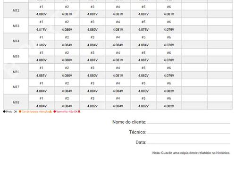This screenshot has width=236, height=177.
Task: Click the red icon after Não OK
Action: [79, 111]
